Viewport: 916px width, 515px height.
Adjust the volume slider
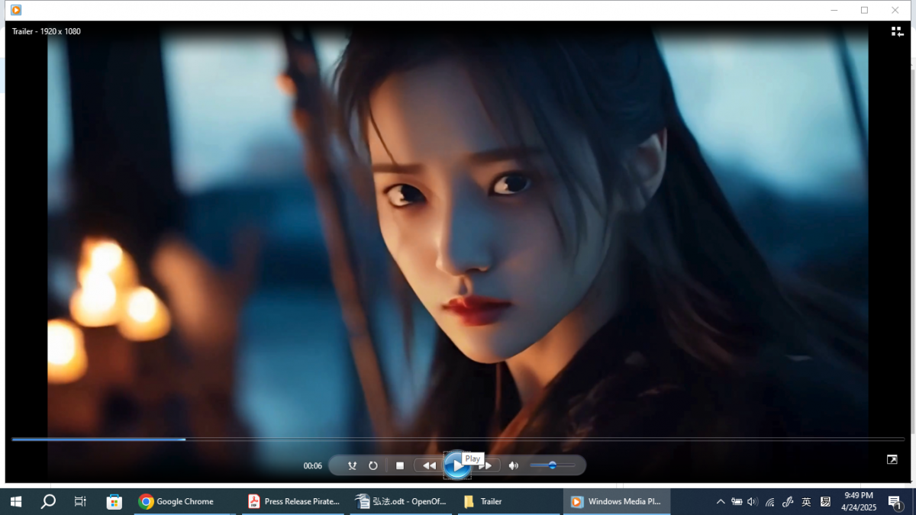pos(553,465)
